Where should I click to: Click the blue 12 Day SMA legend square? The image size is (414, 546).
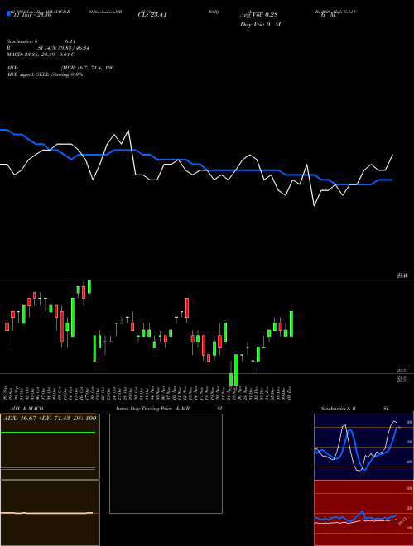click(x=9, y=13)
